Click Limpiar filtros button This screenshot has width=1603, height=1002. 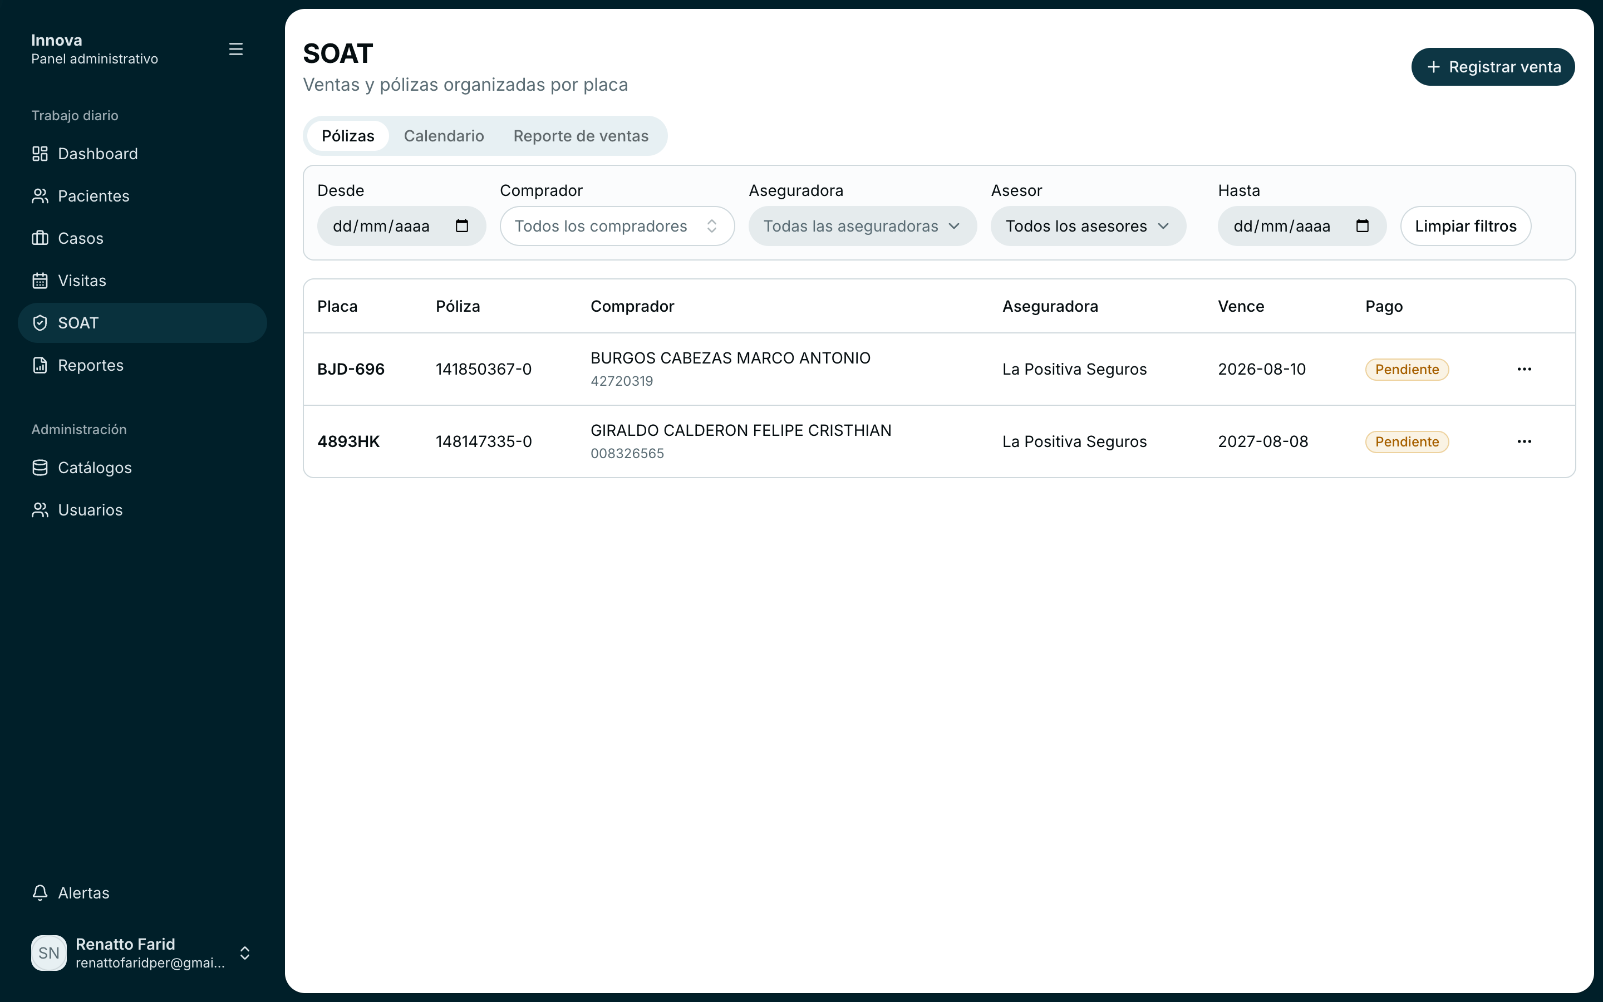(x=1465, y=226)
